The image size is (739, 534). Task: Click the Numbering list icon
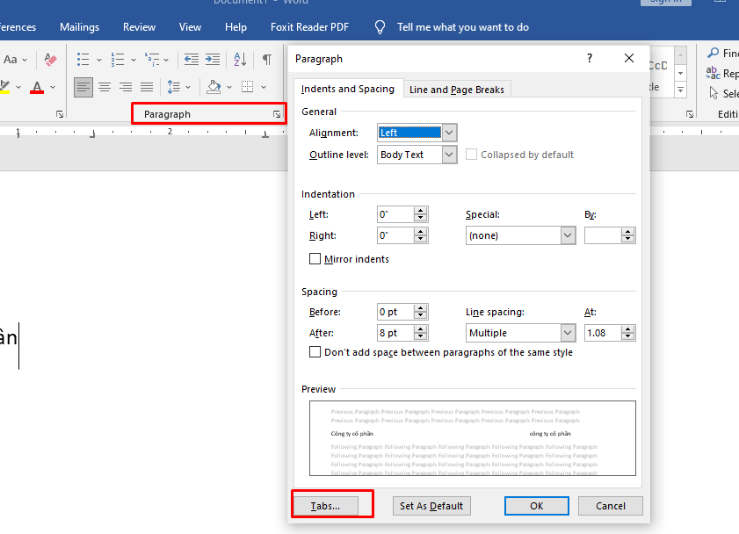coord(118,60)
